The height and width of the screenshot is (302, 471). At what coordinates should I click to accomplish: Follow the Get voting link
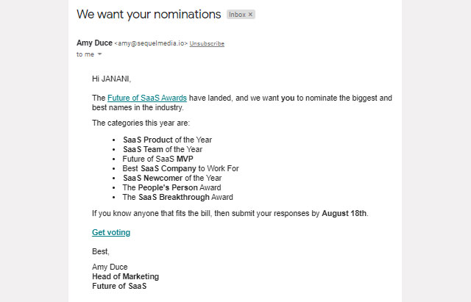coord(111,232)
